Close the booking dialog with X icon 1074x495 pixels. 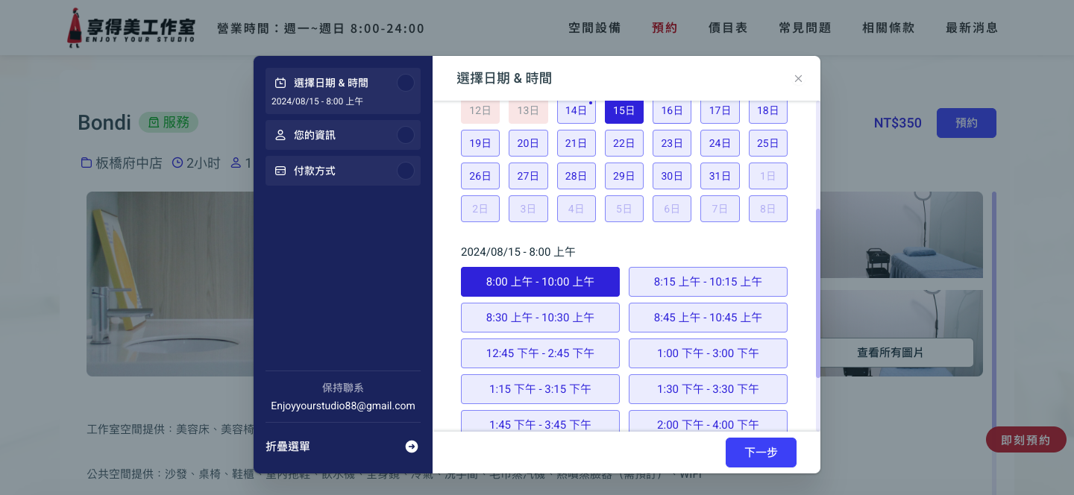coord(798,78)
